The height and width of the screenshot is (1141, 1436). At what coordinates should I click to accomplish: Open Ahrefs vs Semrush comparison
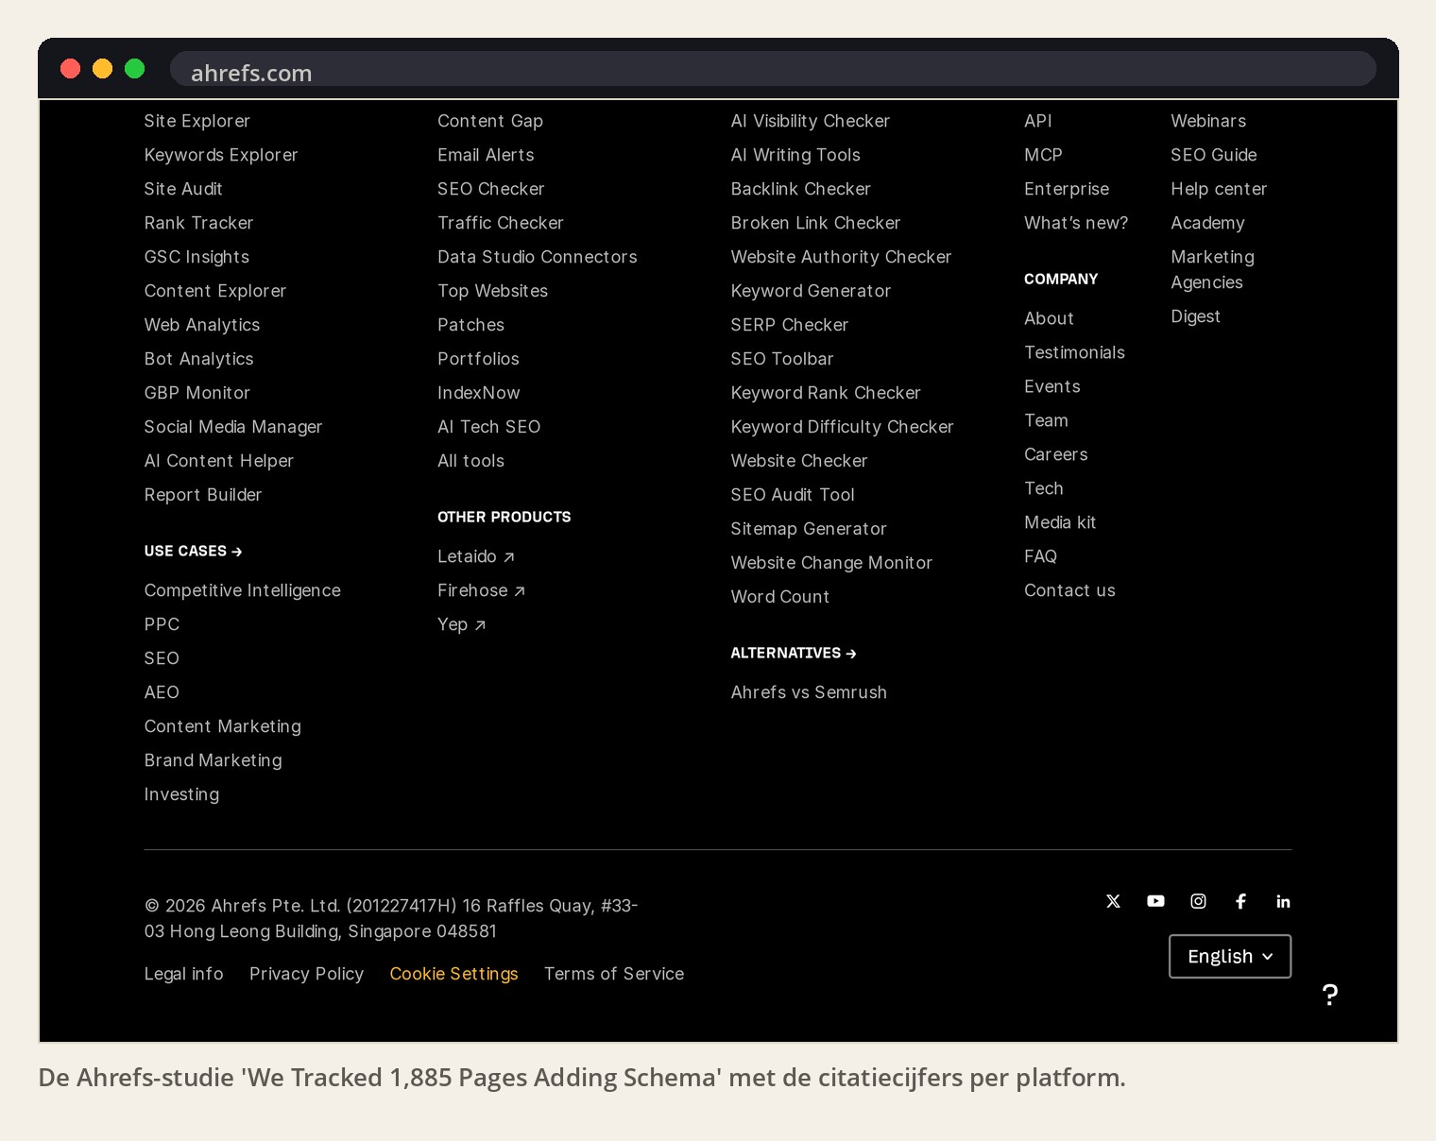click(809, 692)
